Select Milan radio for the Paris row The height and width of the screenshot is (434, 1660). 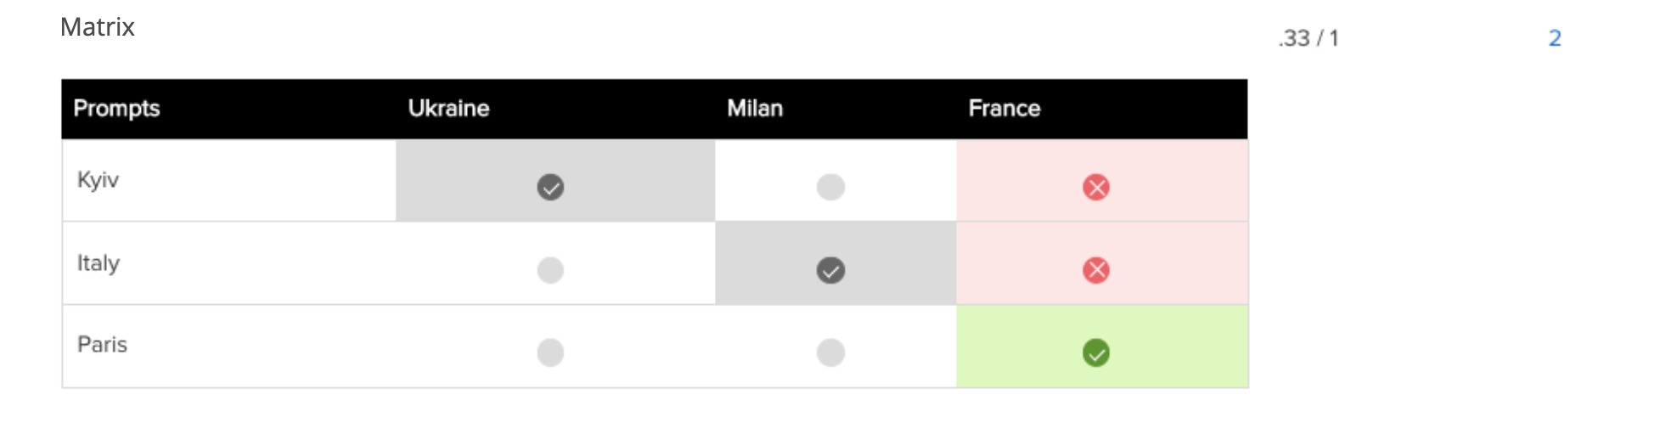830,352
